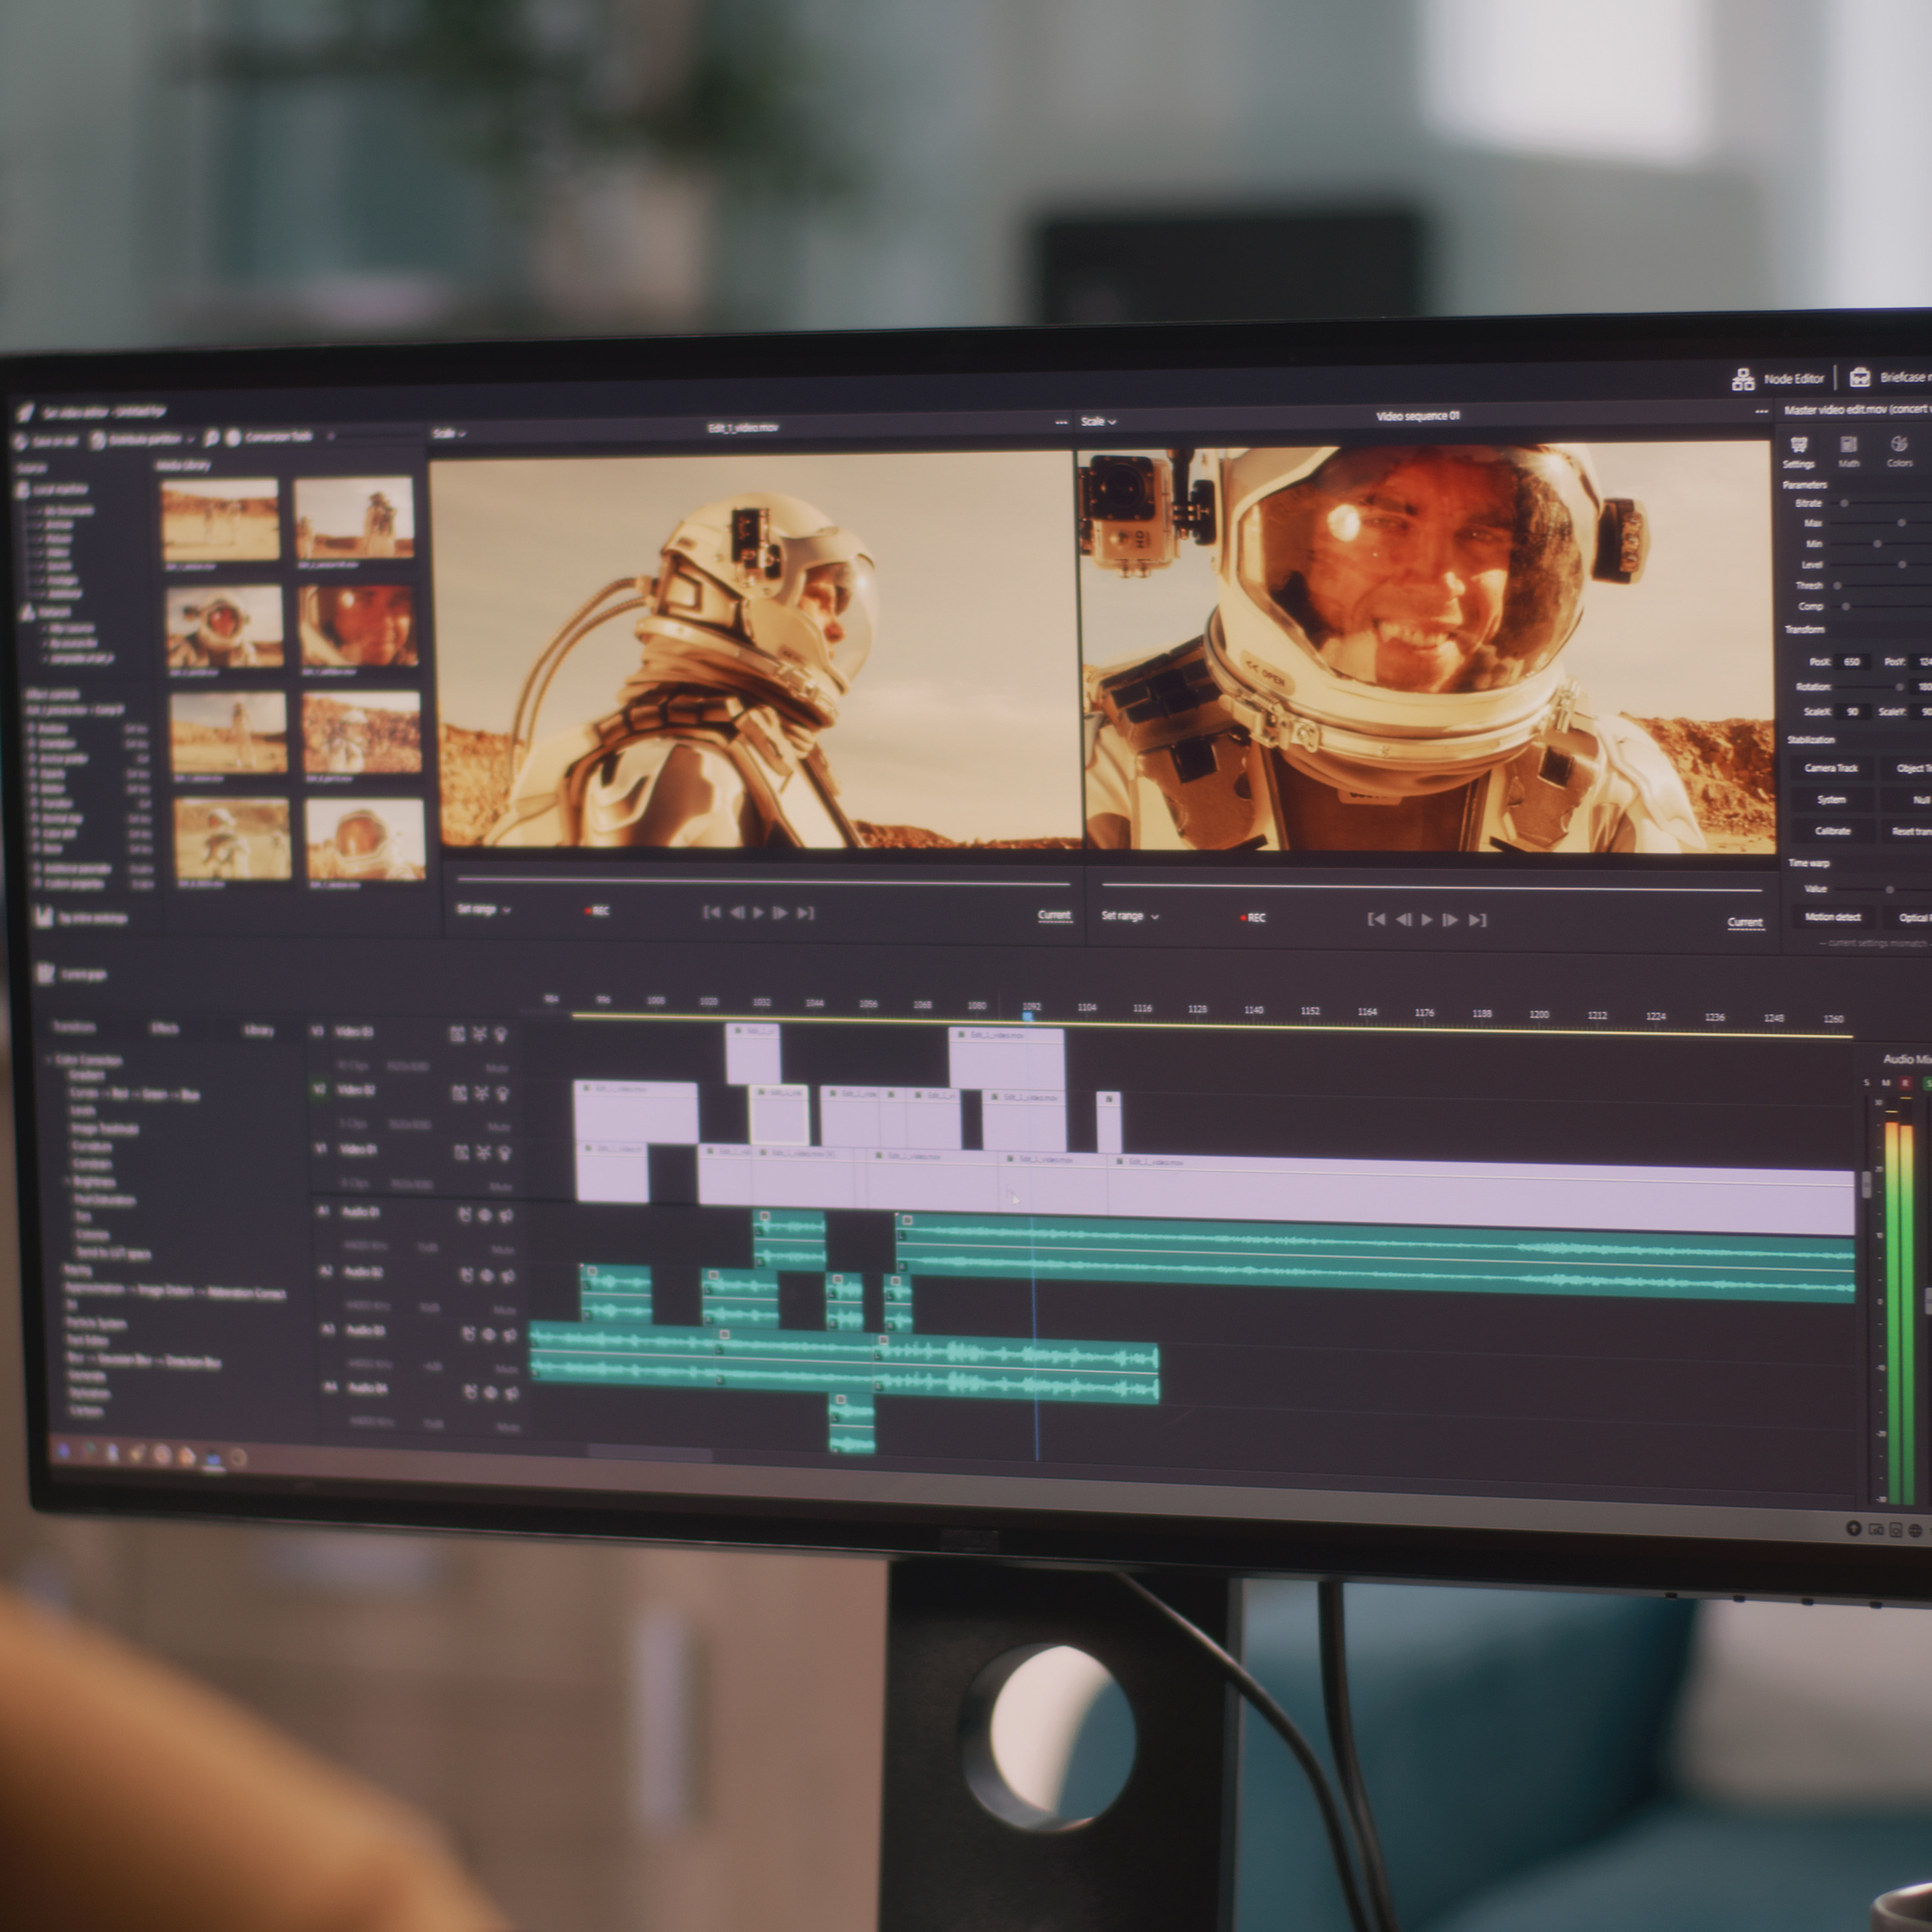Image resolution: width=1932 pixels, height=1932 pixels.
Task: Click the snowflake icon on Video 03 track
Action: pos(479,1034)
